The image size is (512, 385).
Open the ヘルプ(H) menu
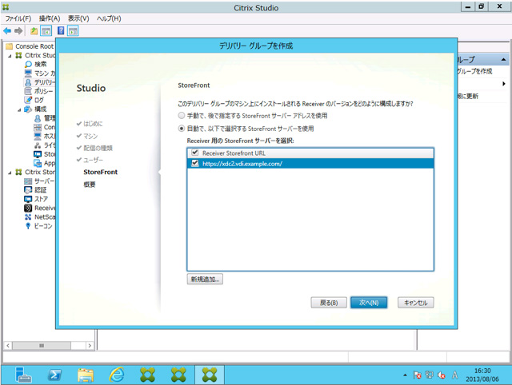click(109, 18)
